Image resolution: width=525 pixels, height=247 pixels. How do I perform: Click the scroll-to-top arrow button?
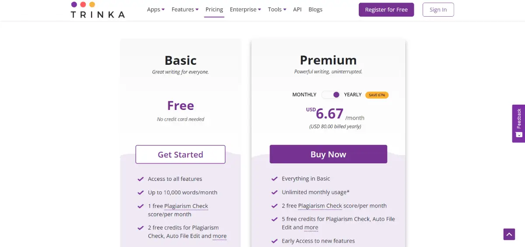click(x=509, y=234)
